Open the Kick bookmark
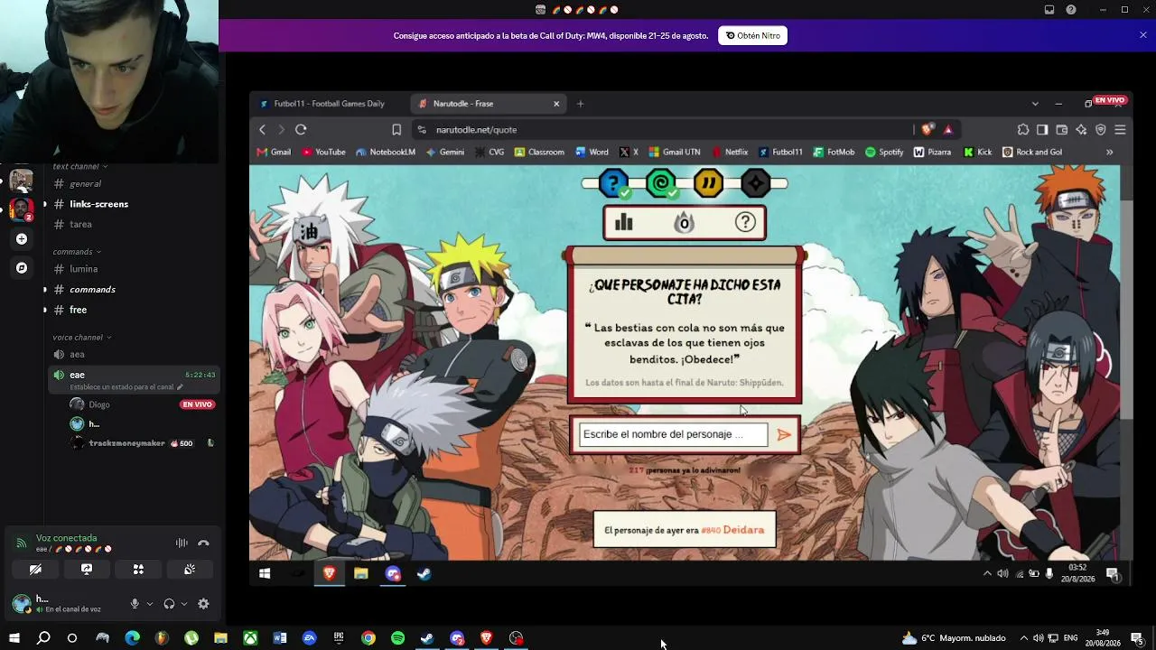Screen dimensions: 1156x650 pos(977,153)
